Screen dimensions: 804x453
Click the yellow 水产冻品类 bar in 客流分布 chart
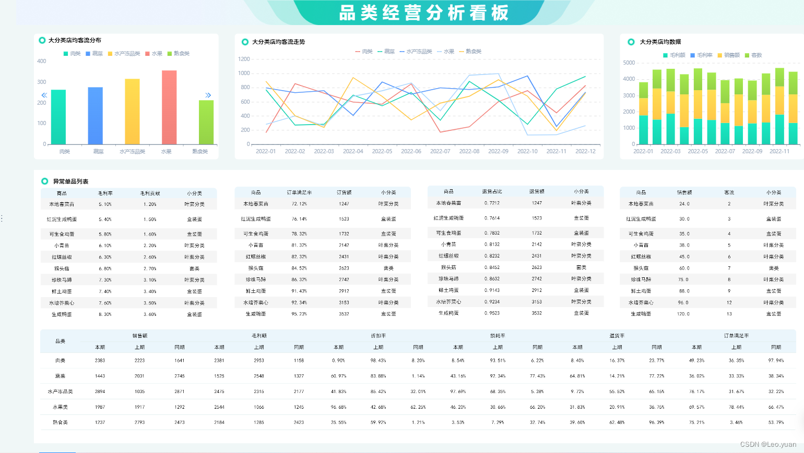[132, 112]
